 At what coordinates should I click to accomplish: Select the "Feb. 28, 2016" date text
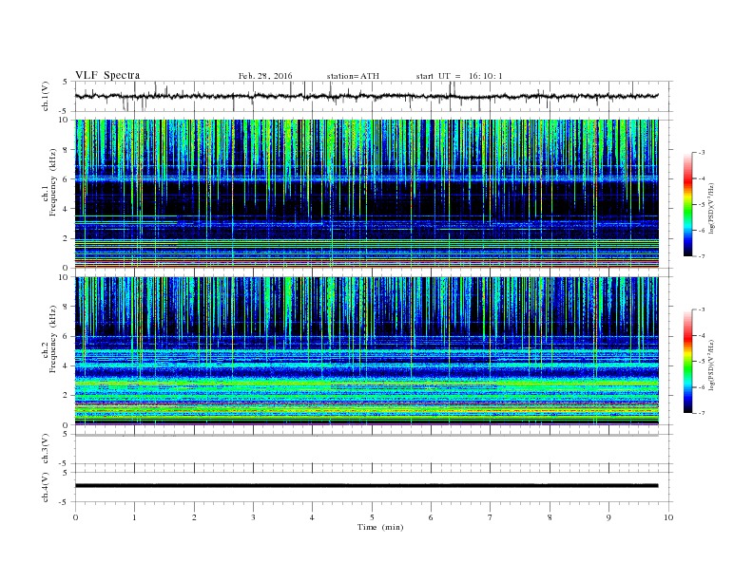point(265,76)
